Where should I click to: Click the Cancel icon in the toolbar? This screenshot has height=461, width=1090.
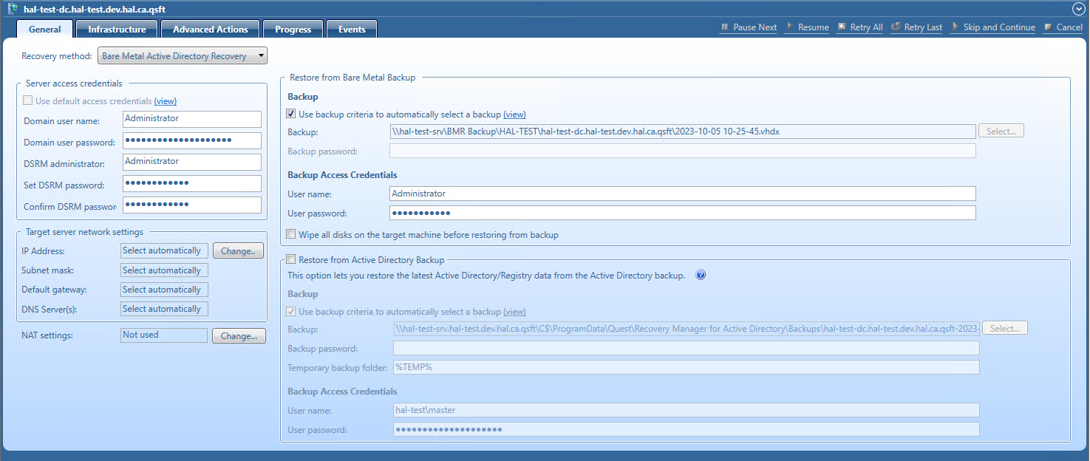(x=1047, y=27)
